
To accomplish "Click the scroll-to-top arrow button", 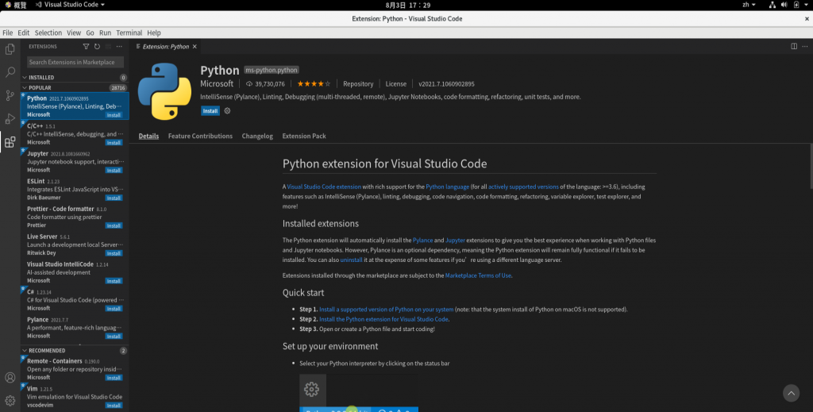I will pos(791,393).
